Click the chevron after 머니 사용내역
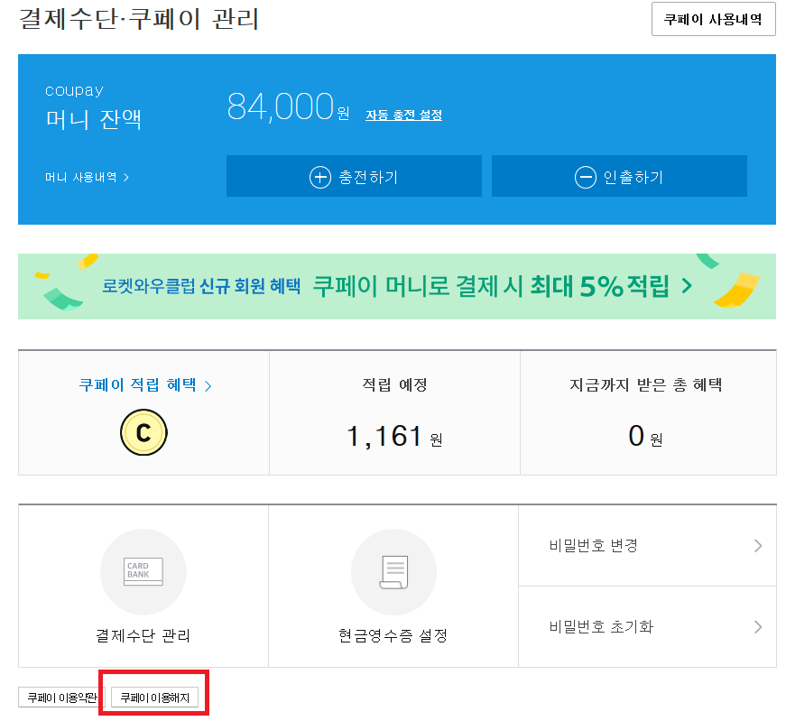Viewport: 786px width, 721px height. tap(126, 177)
